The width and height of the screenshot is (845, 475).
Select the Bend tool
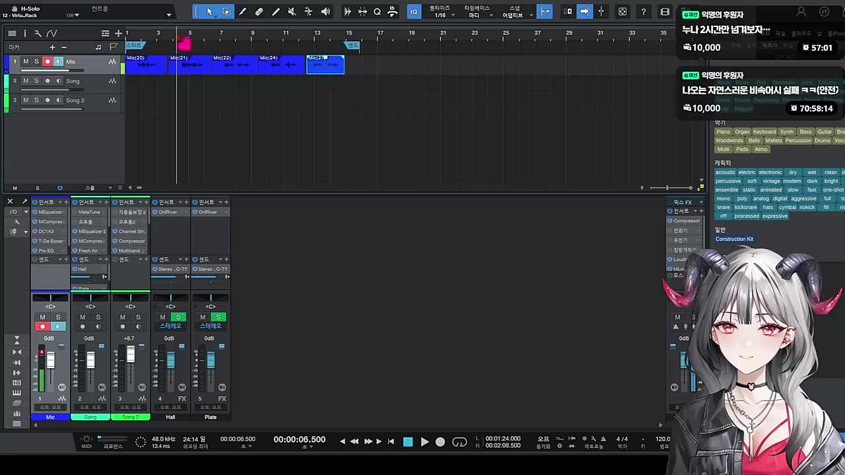pyautogui.click(x=308, y=12)
